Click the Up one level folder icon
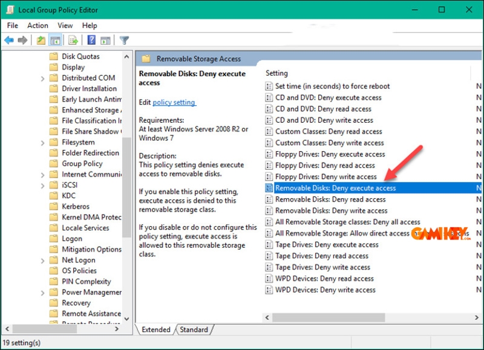484x350 pixels. (41, 40)
